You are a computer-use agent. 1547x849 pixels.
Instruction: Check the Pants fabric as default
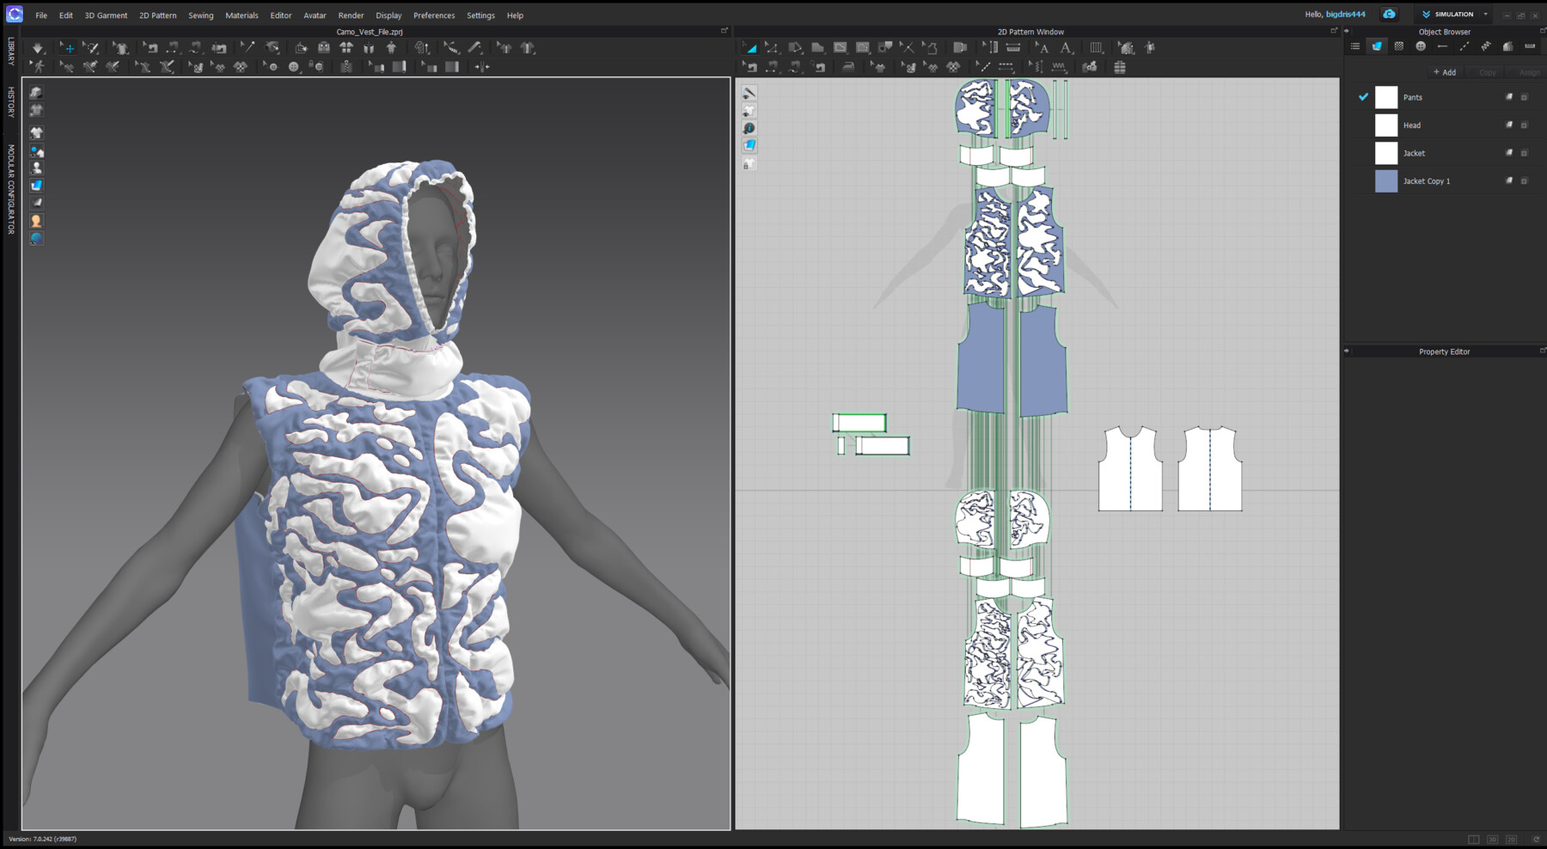[x=1363, y=97]
